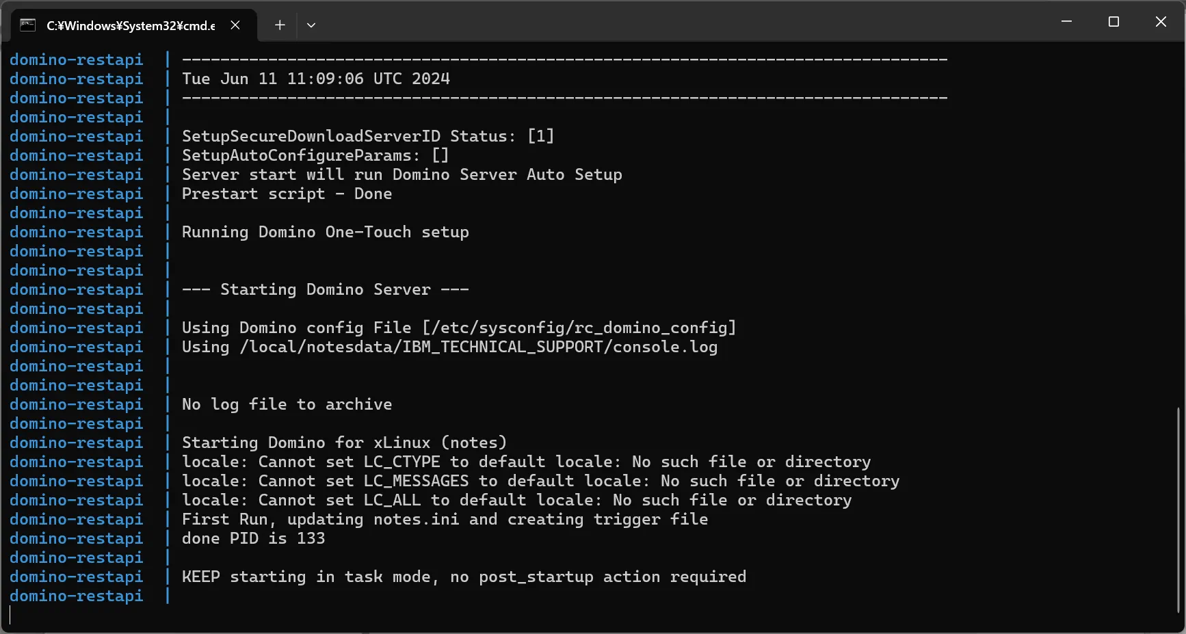Minimize the terminal window
This screenshot has height=634, width=1186.
[1066, 22]
